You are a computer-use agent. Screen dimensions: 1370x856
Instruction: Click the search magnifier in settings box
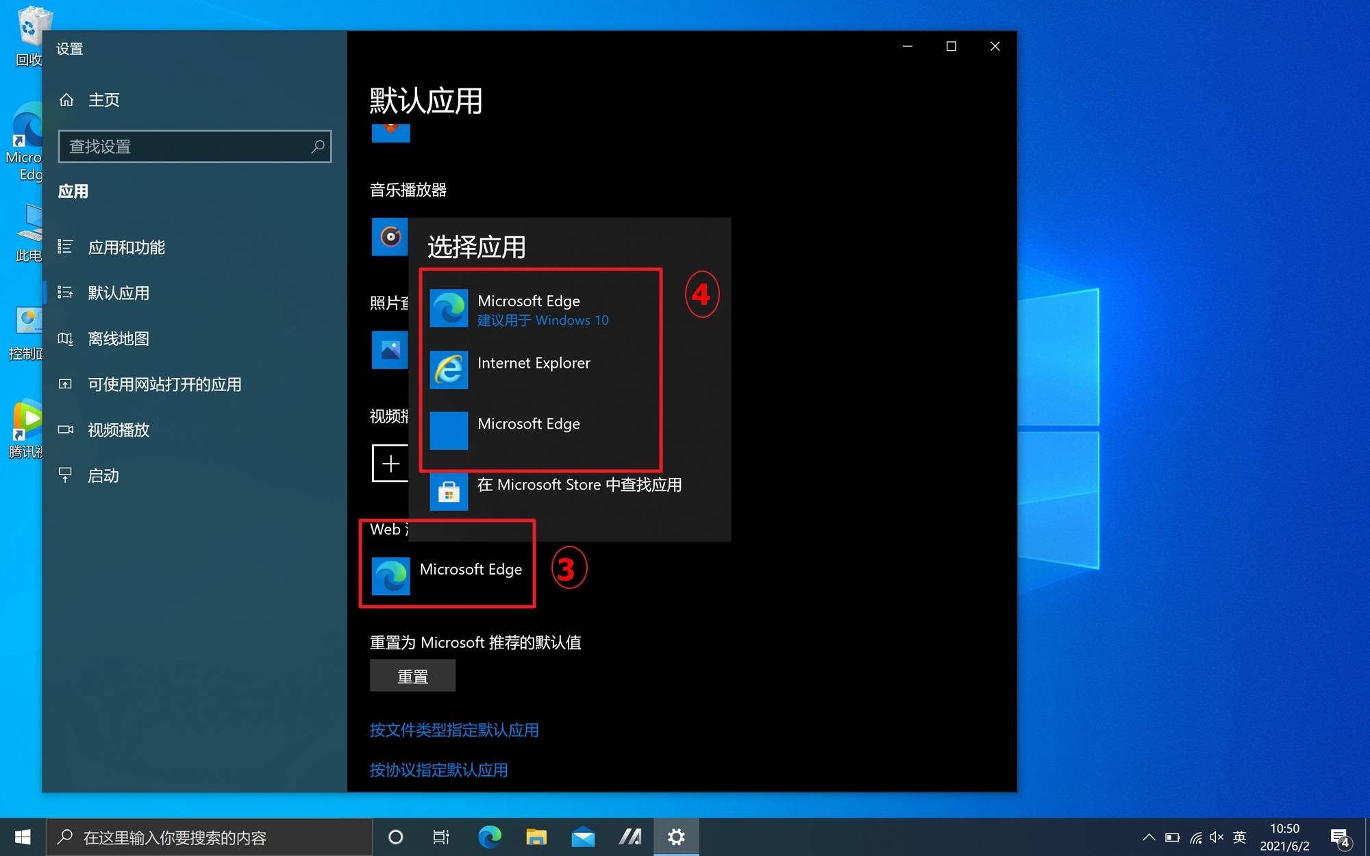tap(317, 147)
